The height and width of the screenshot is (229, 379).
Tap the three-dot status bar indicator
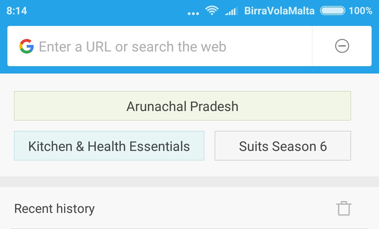pyautogui.click(x=193, y=14)
